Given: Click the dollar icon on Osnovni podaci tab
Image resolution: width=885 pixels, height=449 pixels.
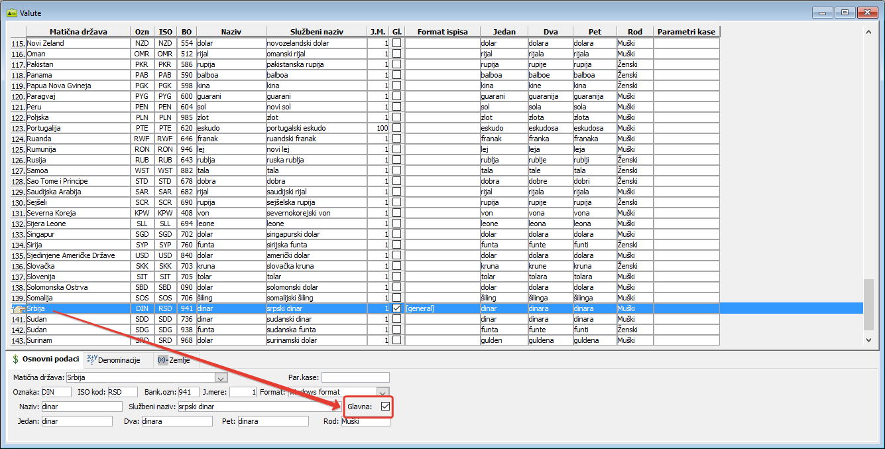Looking at the screenshot, I should (15, 360).
